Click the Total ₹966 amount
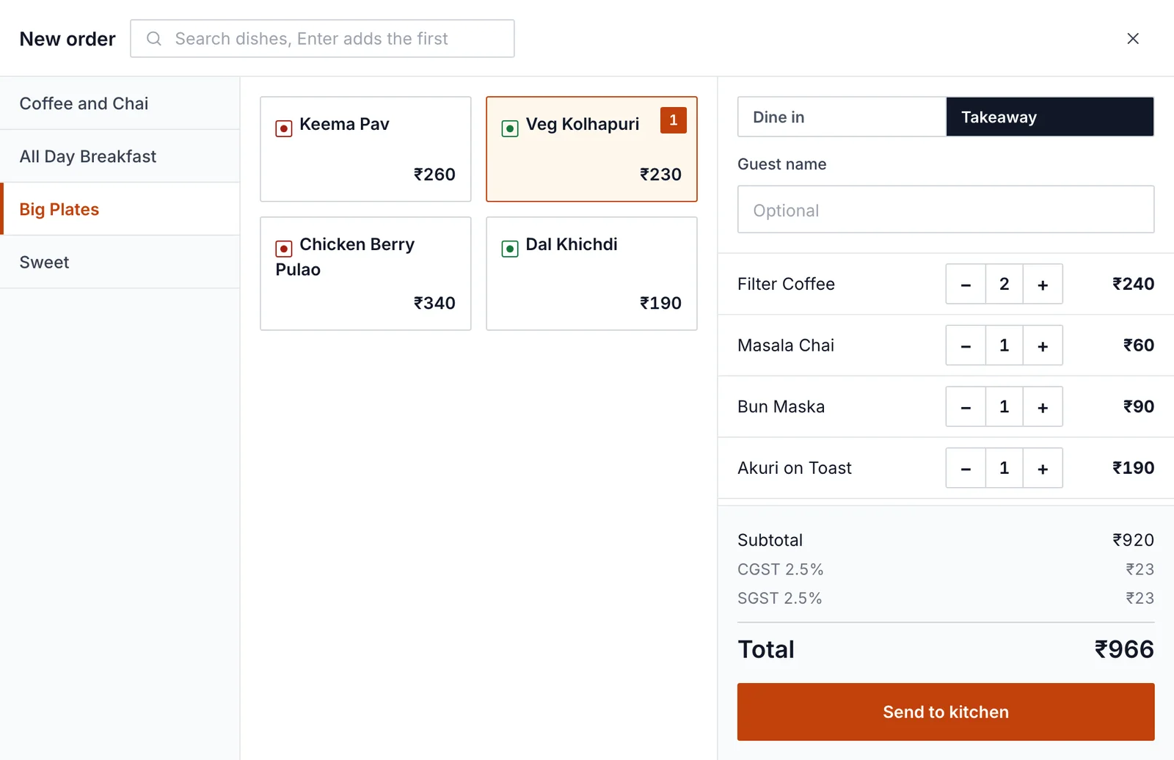The height and width of the screenshot is (760, 1174). tap(1124, 649)
